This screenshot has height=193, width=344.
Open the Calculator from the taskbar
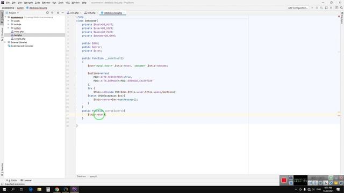[x=48, y=189]
